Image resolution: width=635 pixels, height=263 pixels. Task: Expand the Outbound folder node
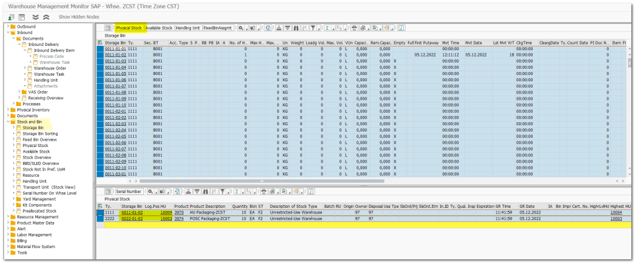pyautogui.click(x=7, y=27)
